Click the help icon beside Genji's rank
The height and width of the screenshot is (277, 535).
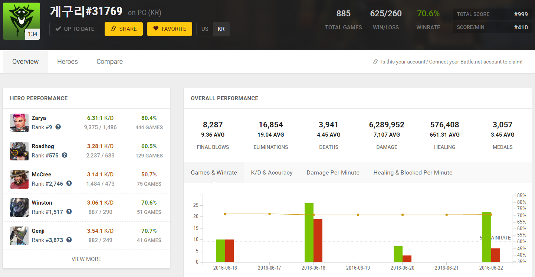click(69, 240)
